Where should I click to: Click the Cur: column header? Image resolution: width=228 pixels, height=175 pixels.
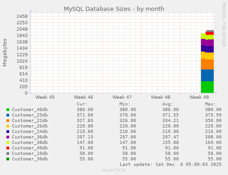[x=82, y=104]
